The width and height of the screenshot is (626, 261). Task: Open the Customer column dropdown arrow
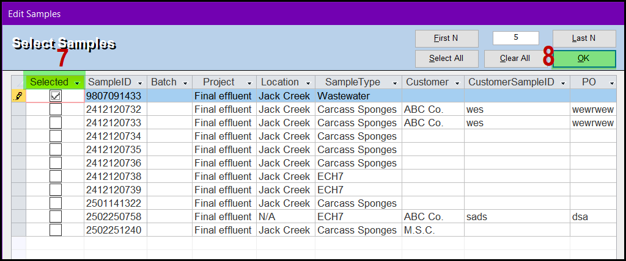point(457,83)
